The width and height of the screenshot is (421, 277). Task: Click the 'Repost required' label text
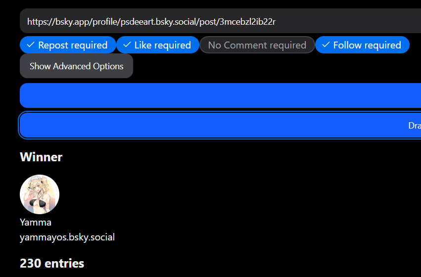73,45
